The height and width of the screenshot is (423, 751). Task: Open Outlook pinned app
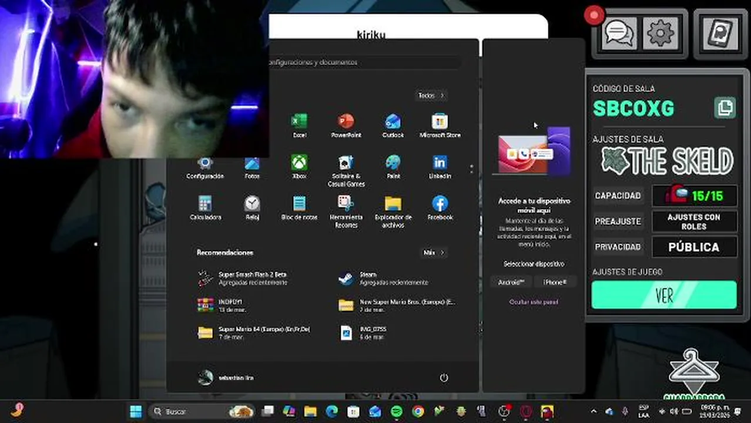click(393, 126)
